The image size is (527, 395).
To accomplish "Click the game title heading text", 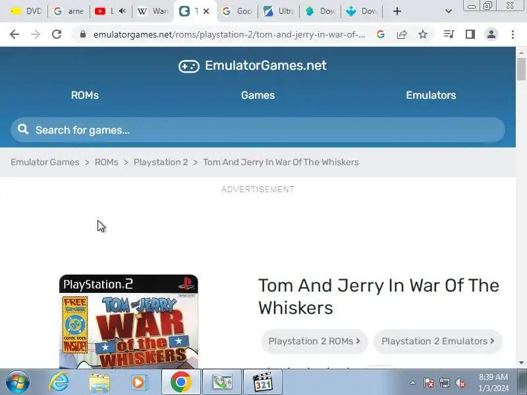I will tap(379, 297).
